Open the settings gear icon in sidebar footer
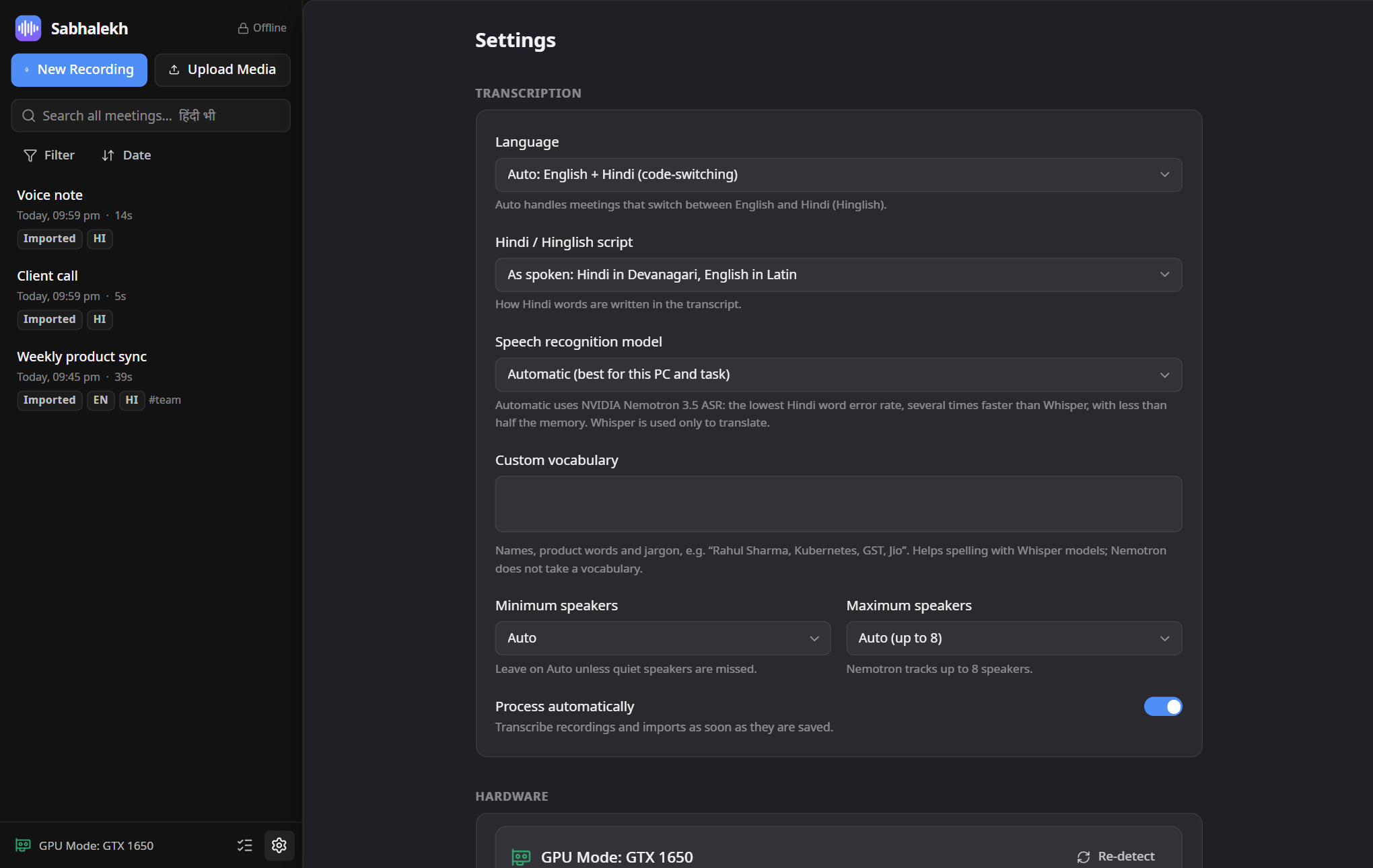 pos(279,845)
